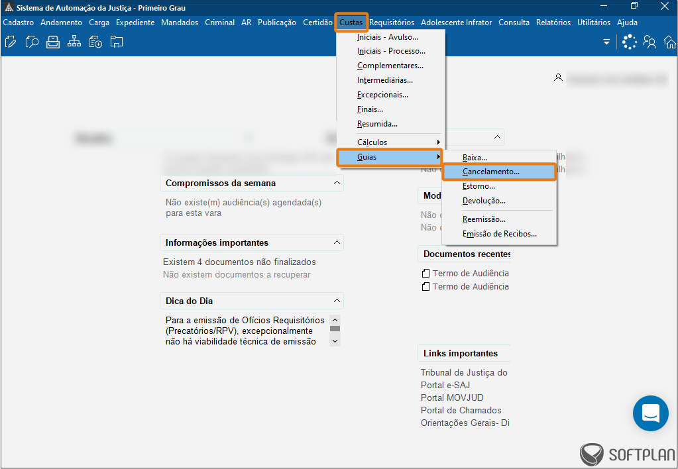Image resolution: width=678 pixels, height=469 pixels.
Task: Click the Dica do Dia scrollbar thumb
Action: (335, 329)
